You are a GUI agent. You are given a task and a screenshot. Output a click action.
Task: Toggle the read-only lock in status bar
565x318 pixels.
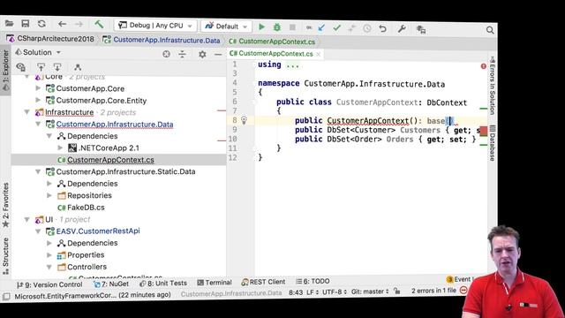[x=396, y=291]
